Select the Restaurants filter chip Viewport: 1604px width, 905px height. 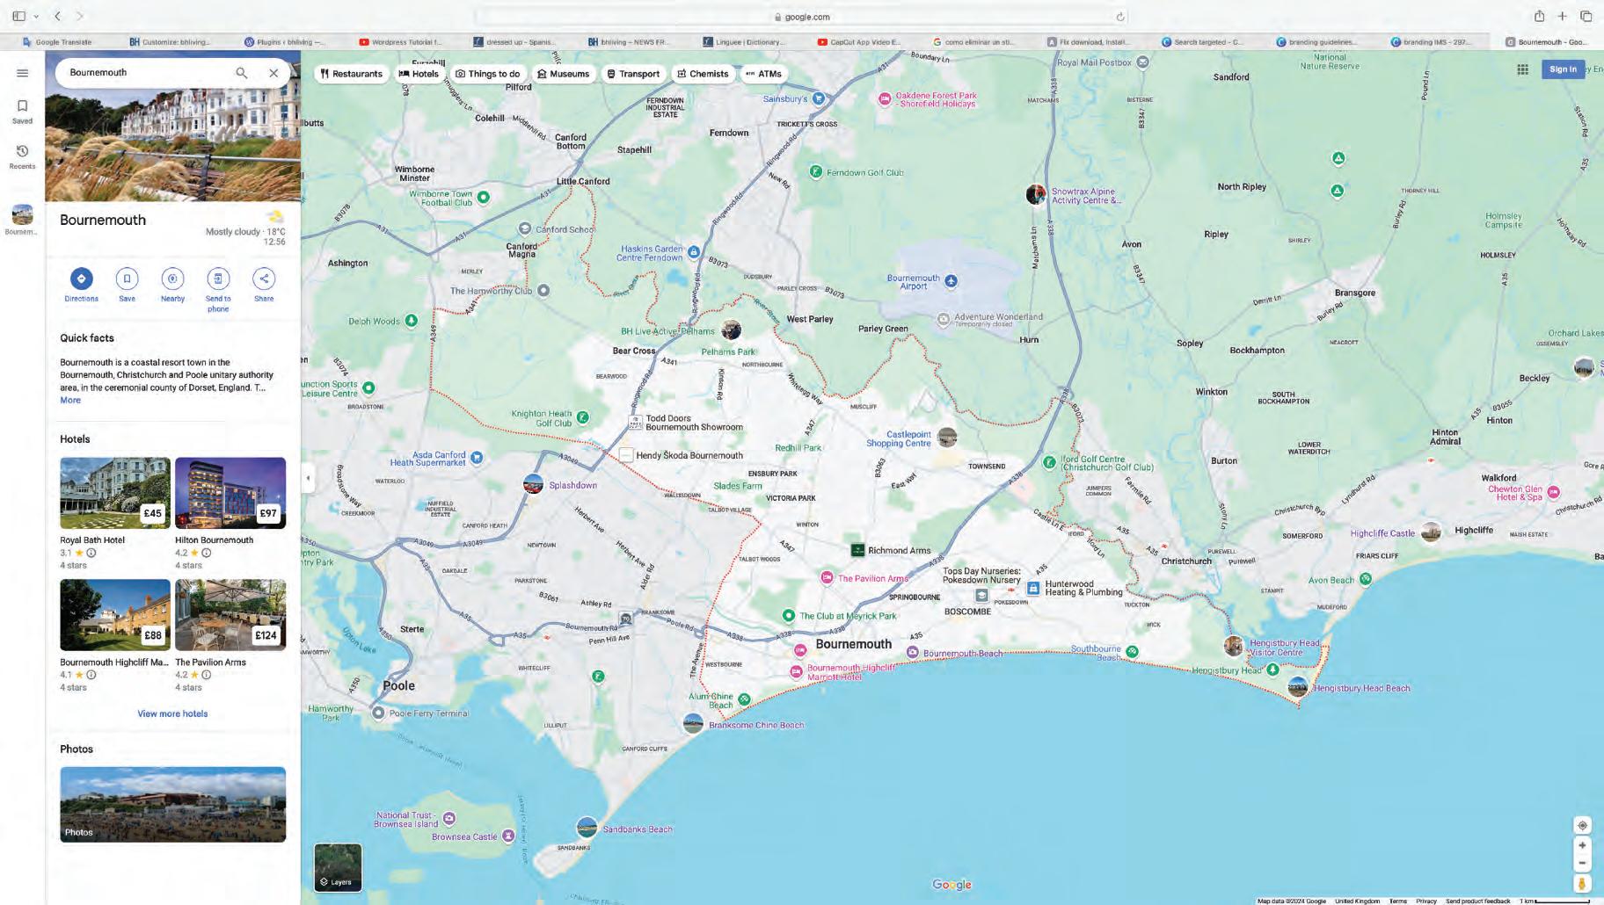(x=352, y=74)
